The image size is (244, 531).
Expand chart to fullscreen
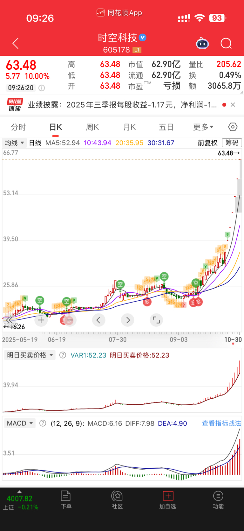coord(156,320)
